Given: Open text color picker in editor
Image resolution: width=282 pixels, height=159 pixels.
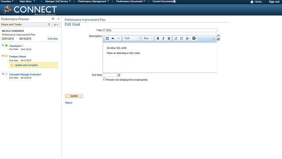Looking at the screenshot, I should [x=188, y=38].
